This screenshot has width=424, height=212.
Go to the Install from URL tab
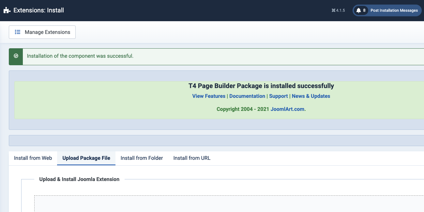point(192,158)
